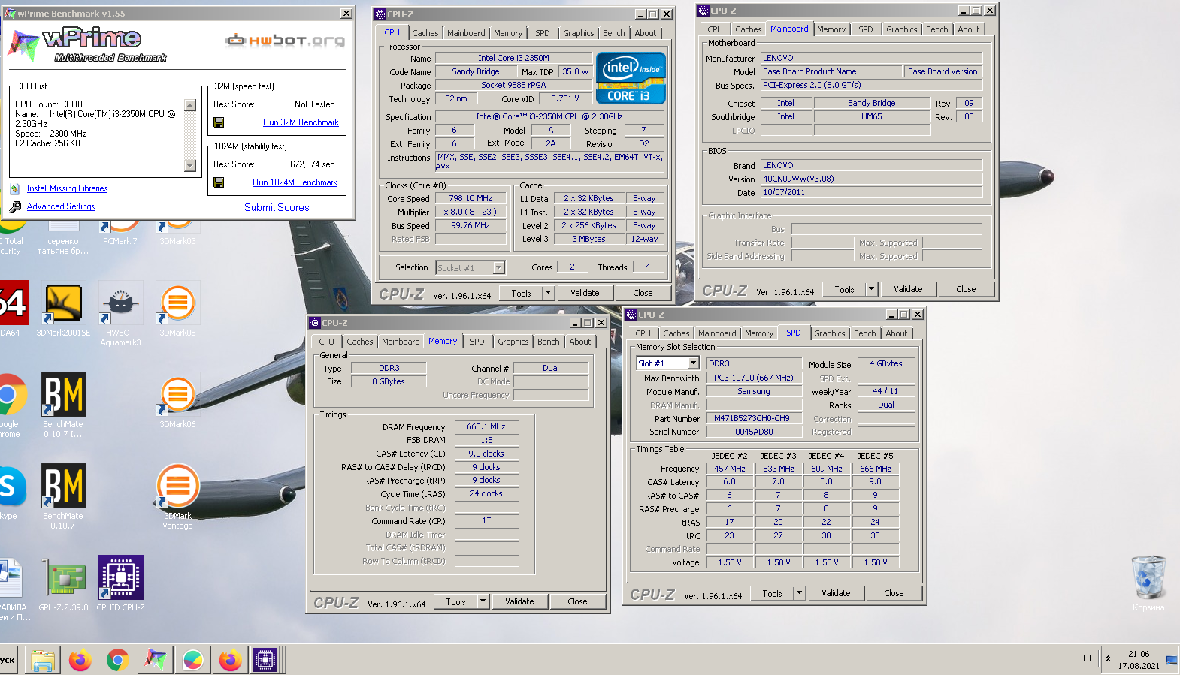1180x675 pixels.
Task: Click Submit Scores link
Action: (277, 208)
